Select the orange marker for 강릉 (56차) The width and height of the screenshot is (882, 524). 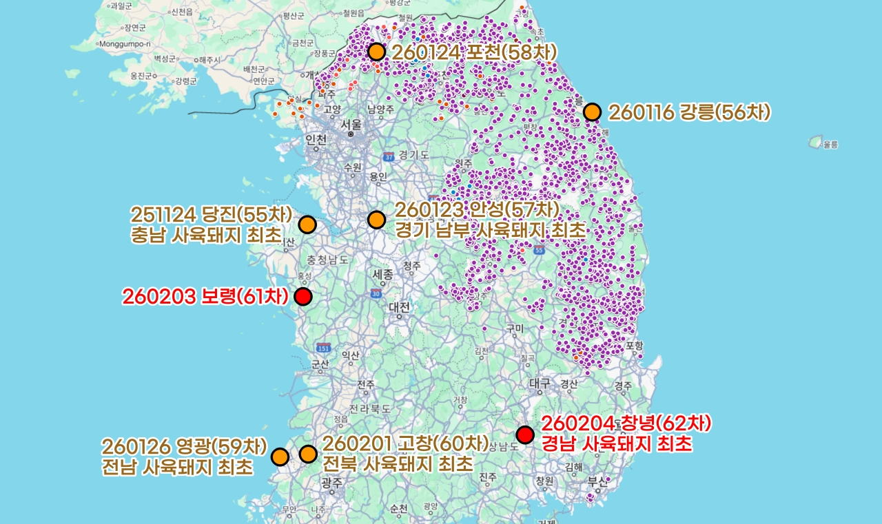point(593,110)
